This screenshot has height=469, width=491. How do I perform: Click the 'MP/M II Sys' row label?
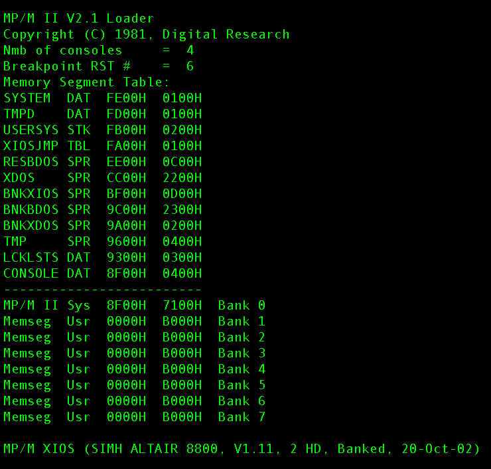(46, 306)
